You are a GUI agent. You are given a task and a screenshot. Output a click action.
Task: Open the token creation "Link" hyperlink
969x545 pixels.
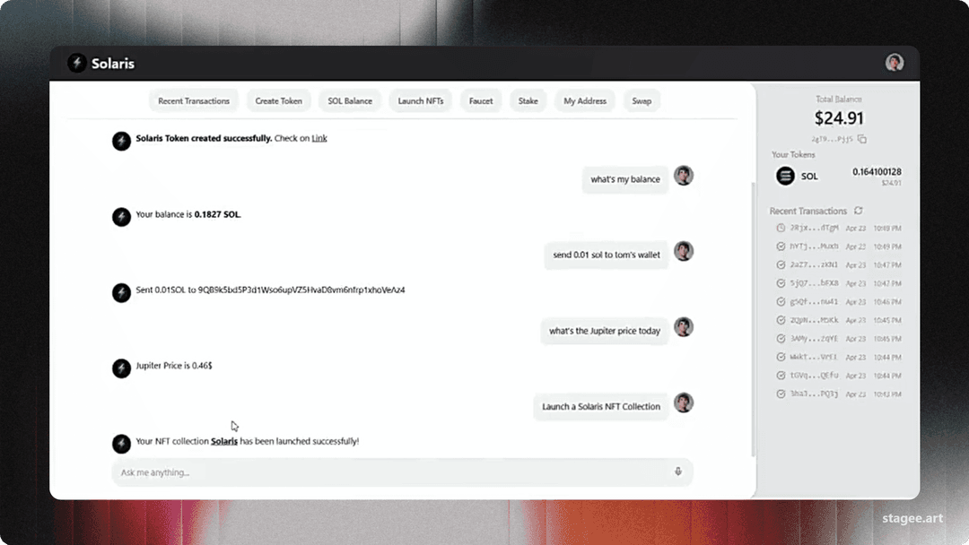pyautogui.click(x=319, y=139)
